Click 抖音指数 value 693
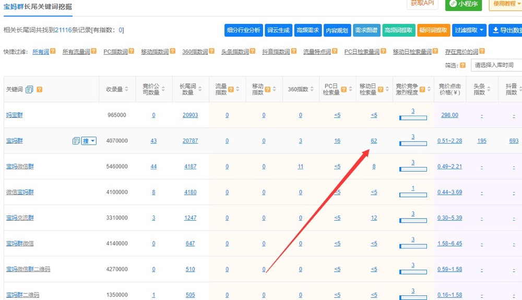Screen dimensions: 522x300 [514, 141]
